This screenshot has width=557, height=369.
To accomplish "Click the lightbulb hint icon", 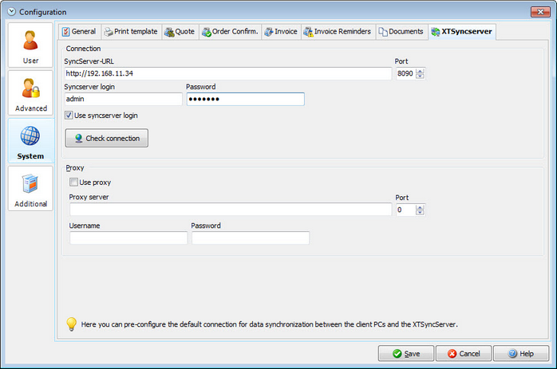I will pos(71,324).
